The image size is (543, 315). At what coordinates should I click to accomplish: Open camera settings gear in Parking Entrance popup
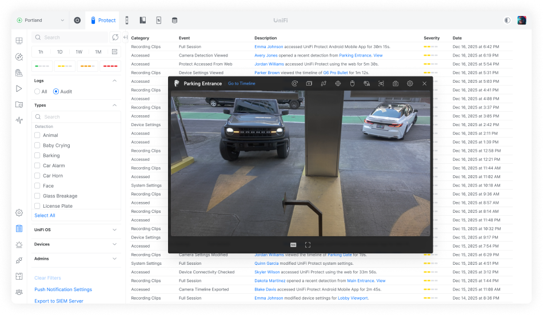[410, 84]
